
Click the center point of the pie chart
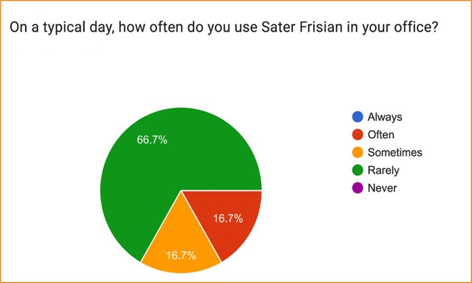coord(181,190)
